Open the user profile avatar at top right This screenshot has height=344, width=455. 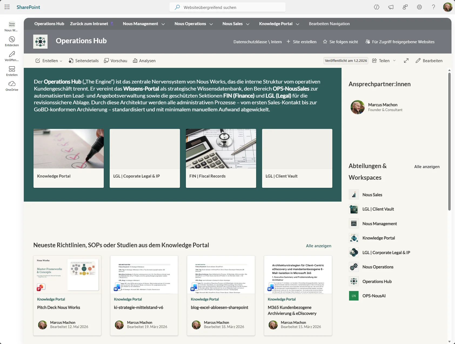coord(448,7)
